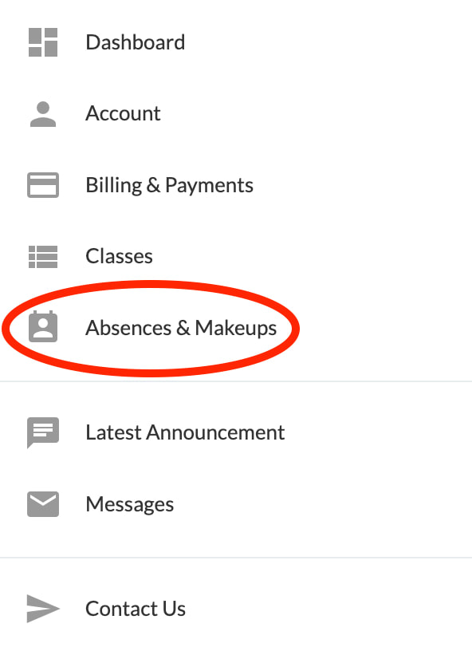Click the Messages envelope icon
Screen dimensions: 472x651
(43, 504)
